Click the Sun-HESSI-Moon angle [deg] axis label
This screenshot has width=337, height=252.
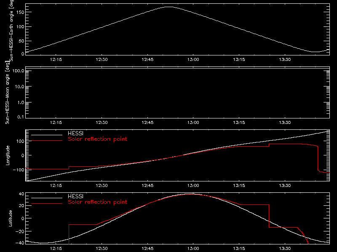coord(7,92)
